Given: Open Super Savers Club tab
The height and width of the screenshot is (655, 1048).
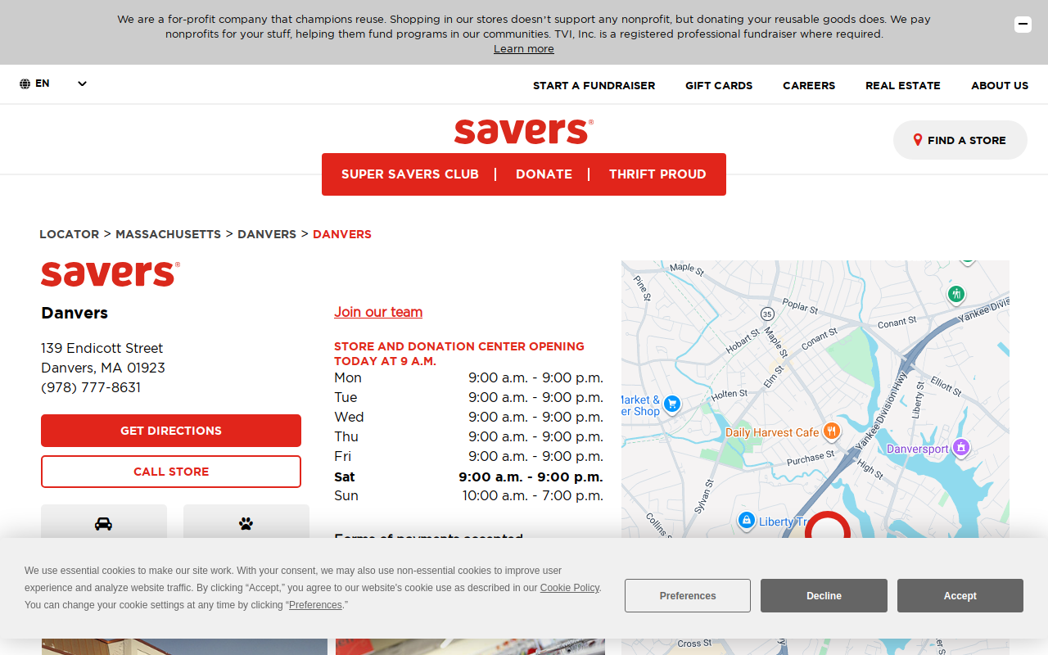Looking at the screenshot, I should 410,174.
